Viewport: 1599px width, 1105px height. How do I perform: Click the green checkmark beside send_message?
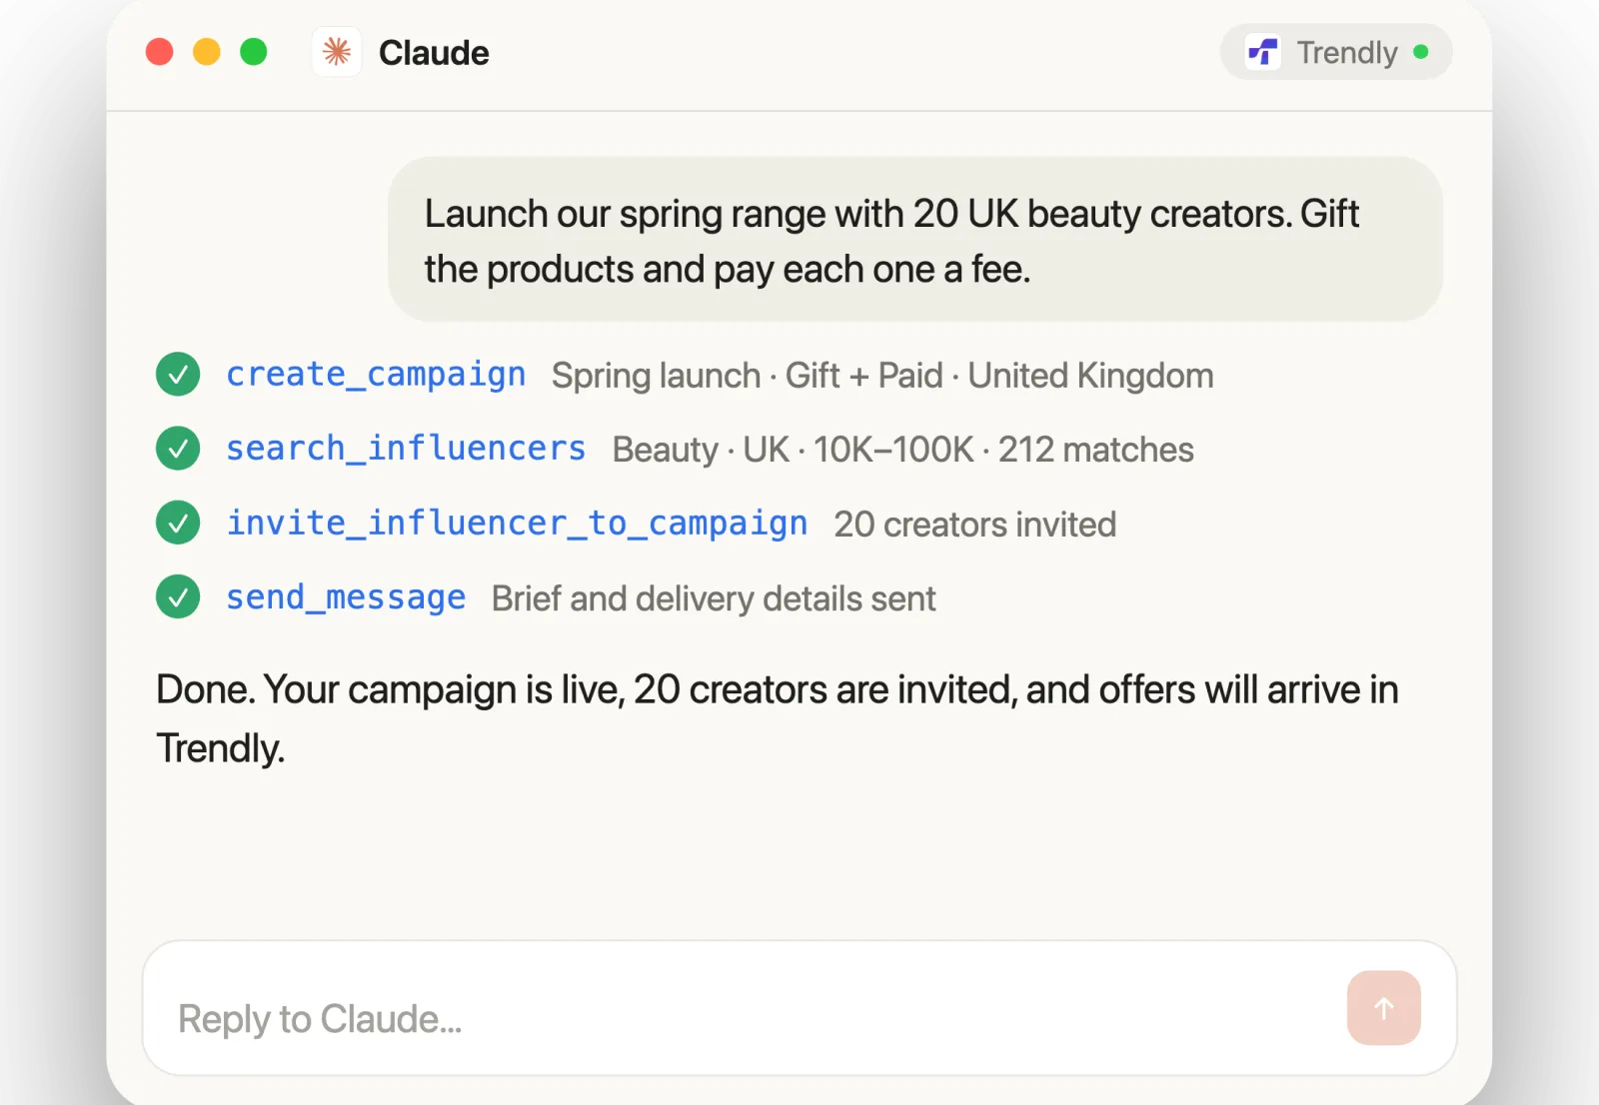[x=178, y=597]
